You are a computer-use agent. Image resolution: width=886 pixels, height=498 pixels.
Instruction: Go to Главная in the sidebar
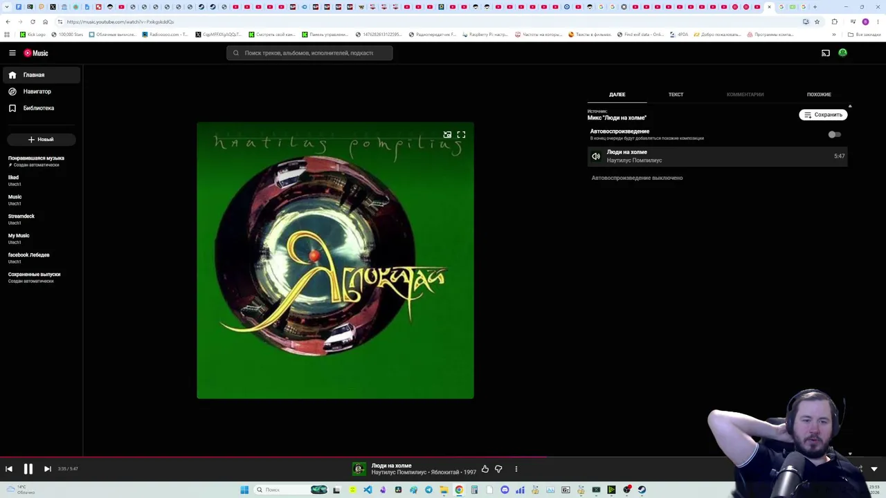pos(41,75)
